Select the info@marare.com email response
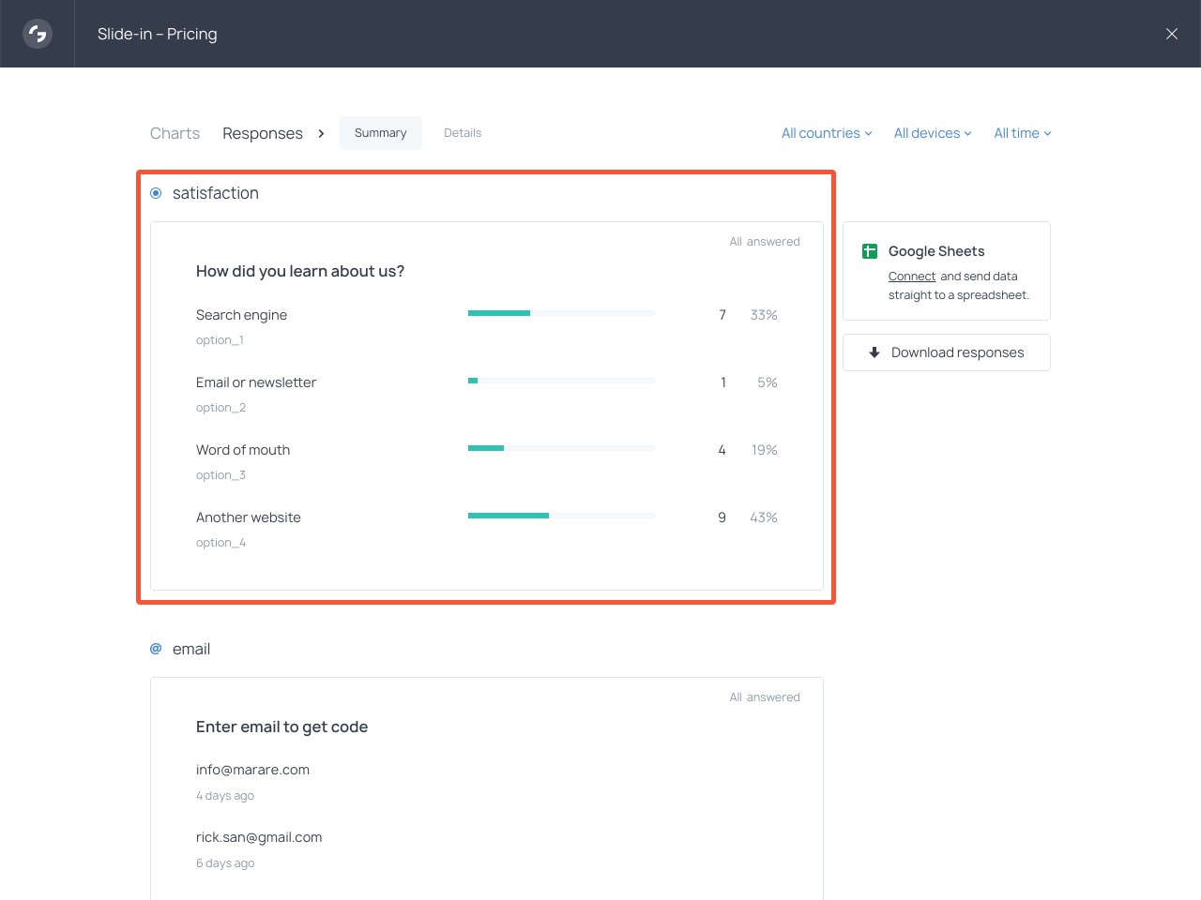The height and width of the screenshot is (900, 1201). pyautogui.click(x=252, y=770)
